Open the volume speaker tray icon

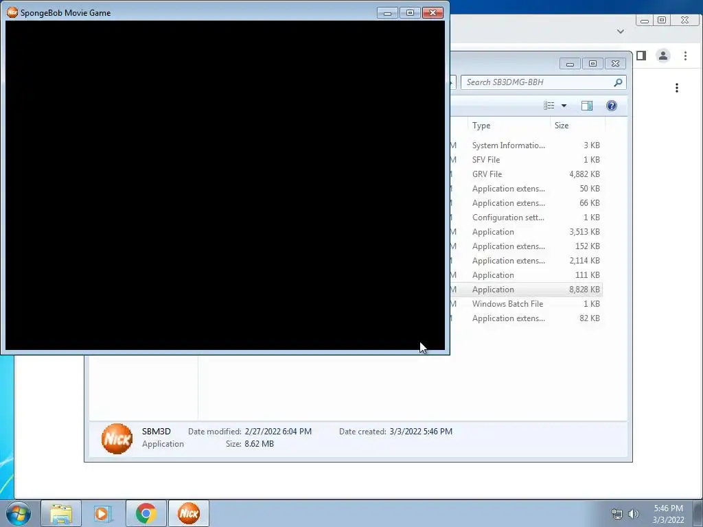point(633,514)
